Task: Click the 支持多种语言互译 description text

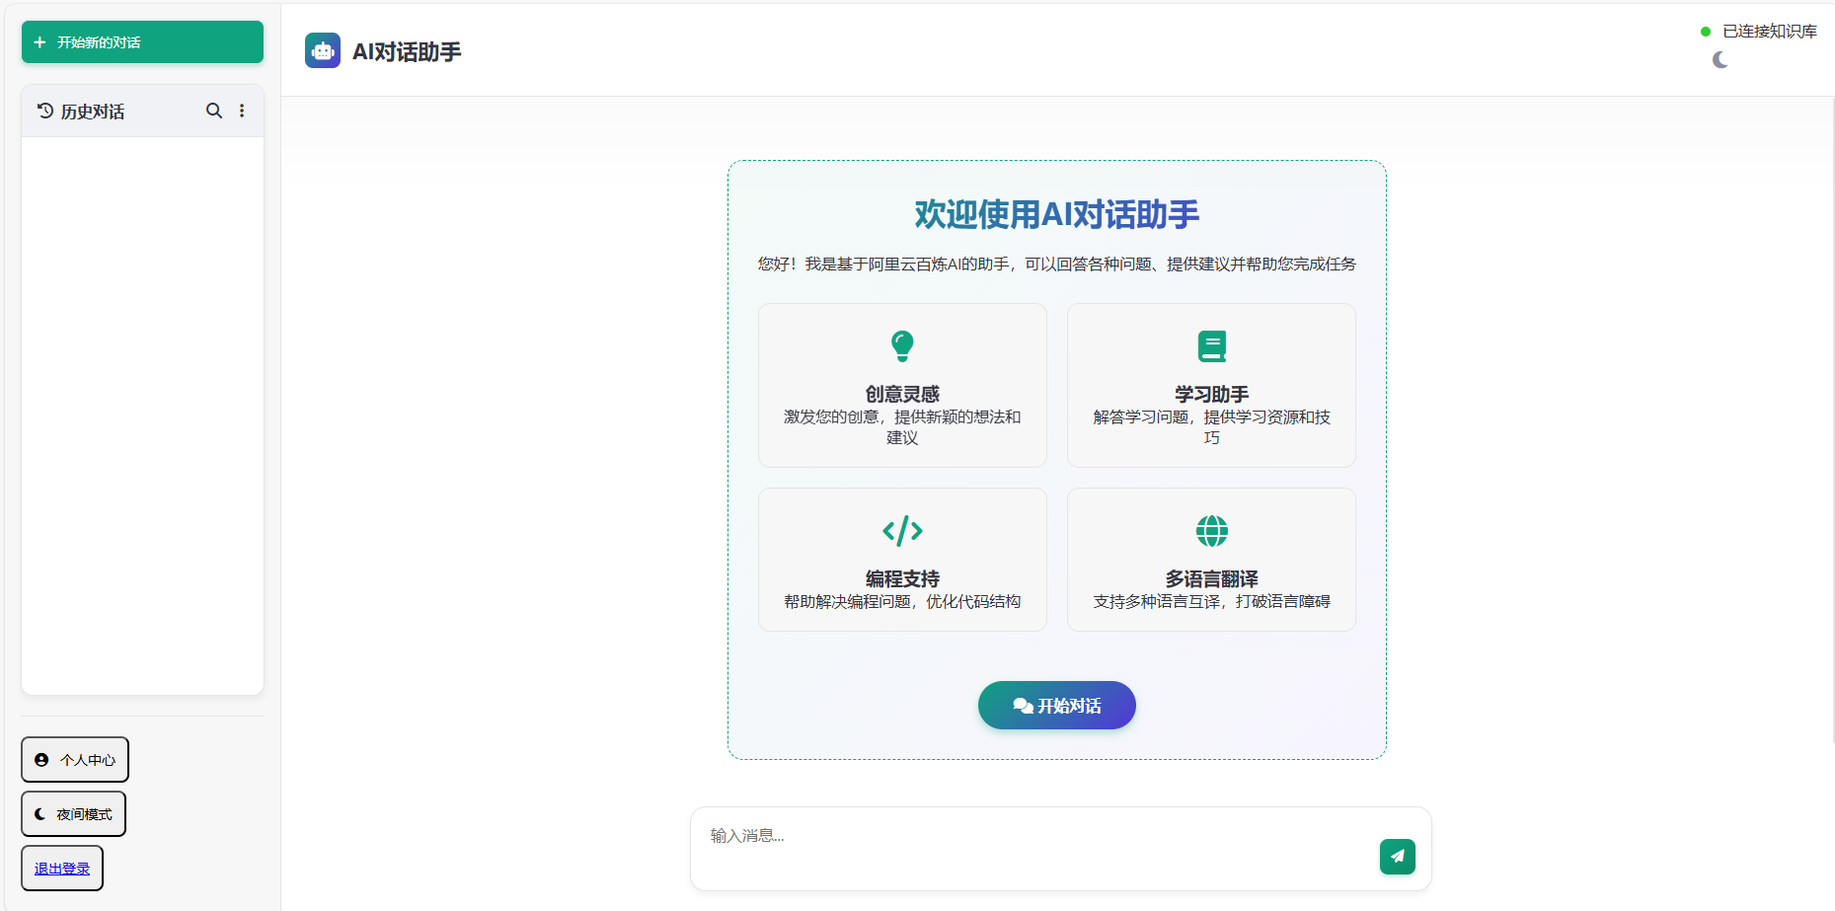Action: 1212,601
